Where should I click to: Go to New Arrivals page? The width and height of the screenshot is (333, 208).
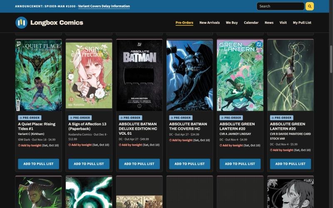[x=209, y=22]
